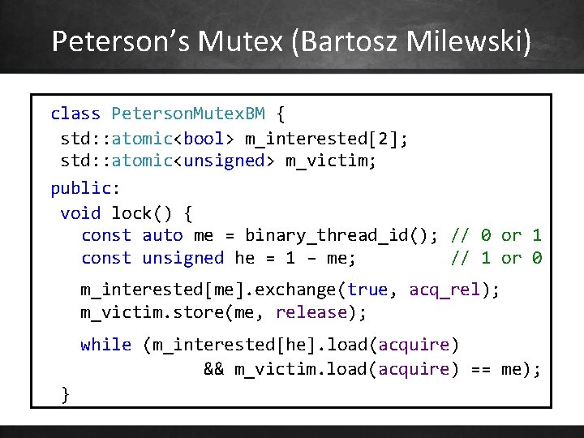Click the "const unsigned" keywords
584x438 pixels.
[152, 258]
